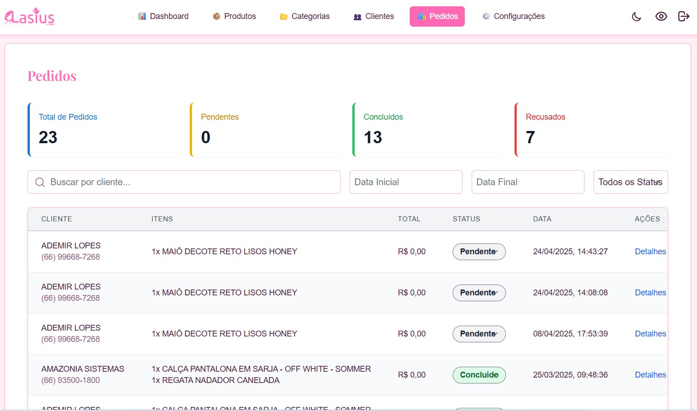Open the Produtos menu item

[x=234, y=16]
